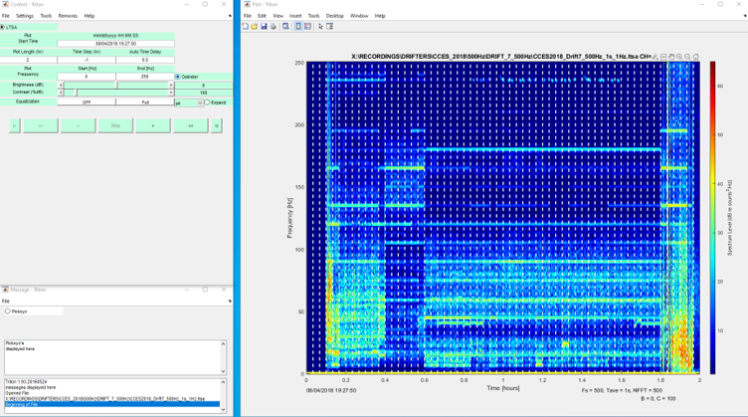
Task: Click the Print Figure toolbar icon
Action: pyautogui.click(x=275, y=27)
